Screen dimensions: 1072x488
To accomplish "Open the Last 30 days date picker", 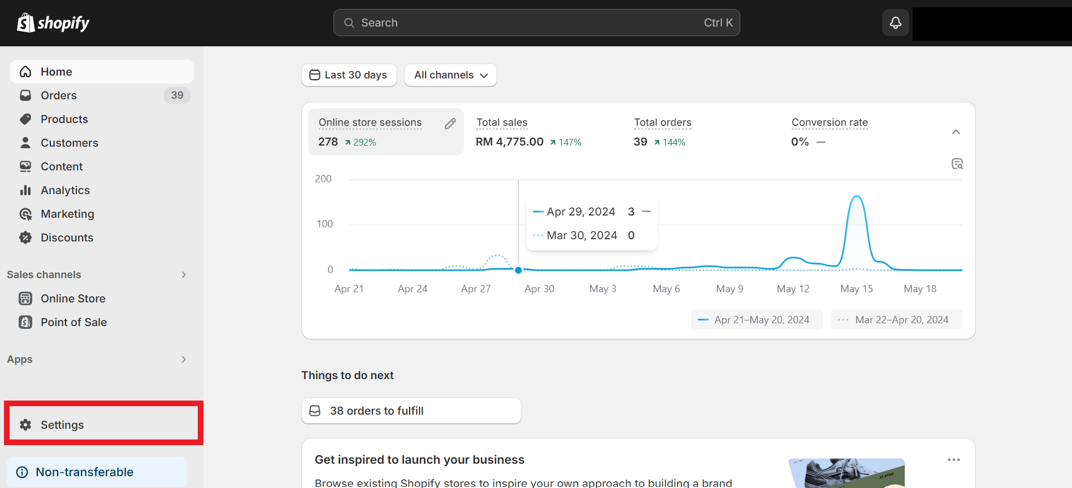I will pos(349,75).
